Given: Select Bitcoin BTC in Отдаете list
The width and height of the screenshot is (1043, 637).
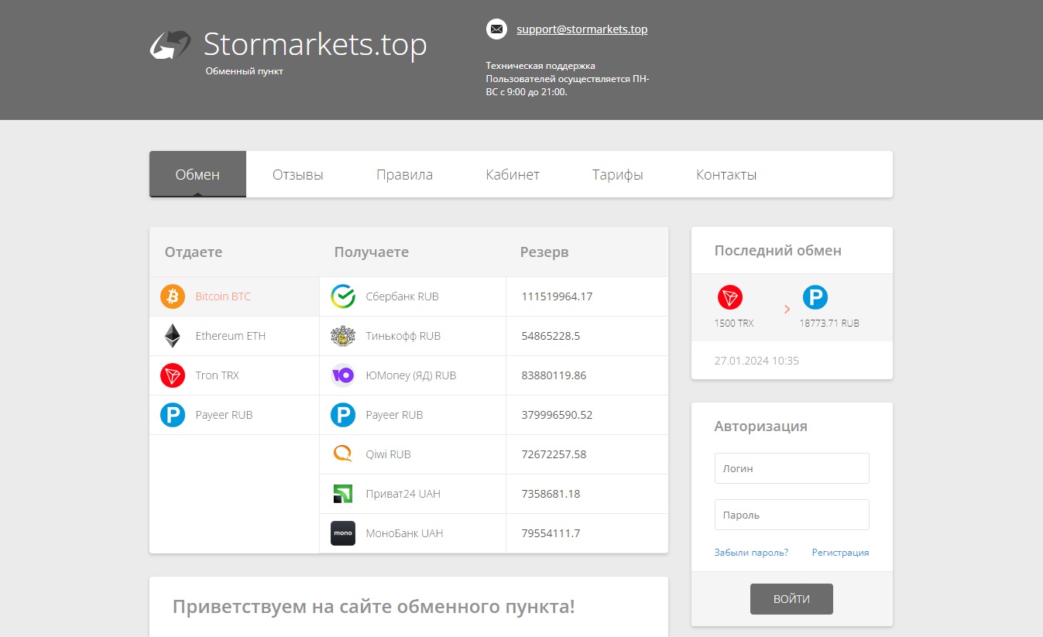Looking at the screenshot, I should tap(235, 296).
